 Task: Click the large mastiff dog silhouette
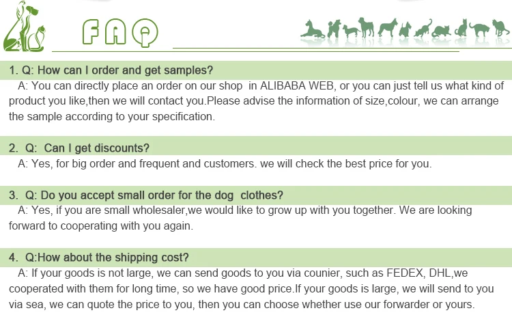coord(366,27)
